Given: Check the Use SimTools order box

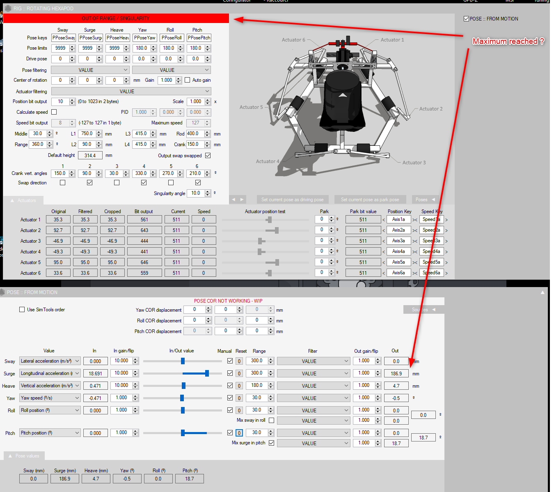Looking at the screenshot, I should [22, 310].
